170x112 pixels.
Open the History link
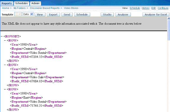point(146,8)
